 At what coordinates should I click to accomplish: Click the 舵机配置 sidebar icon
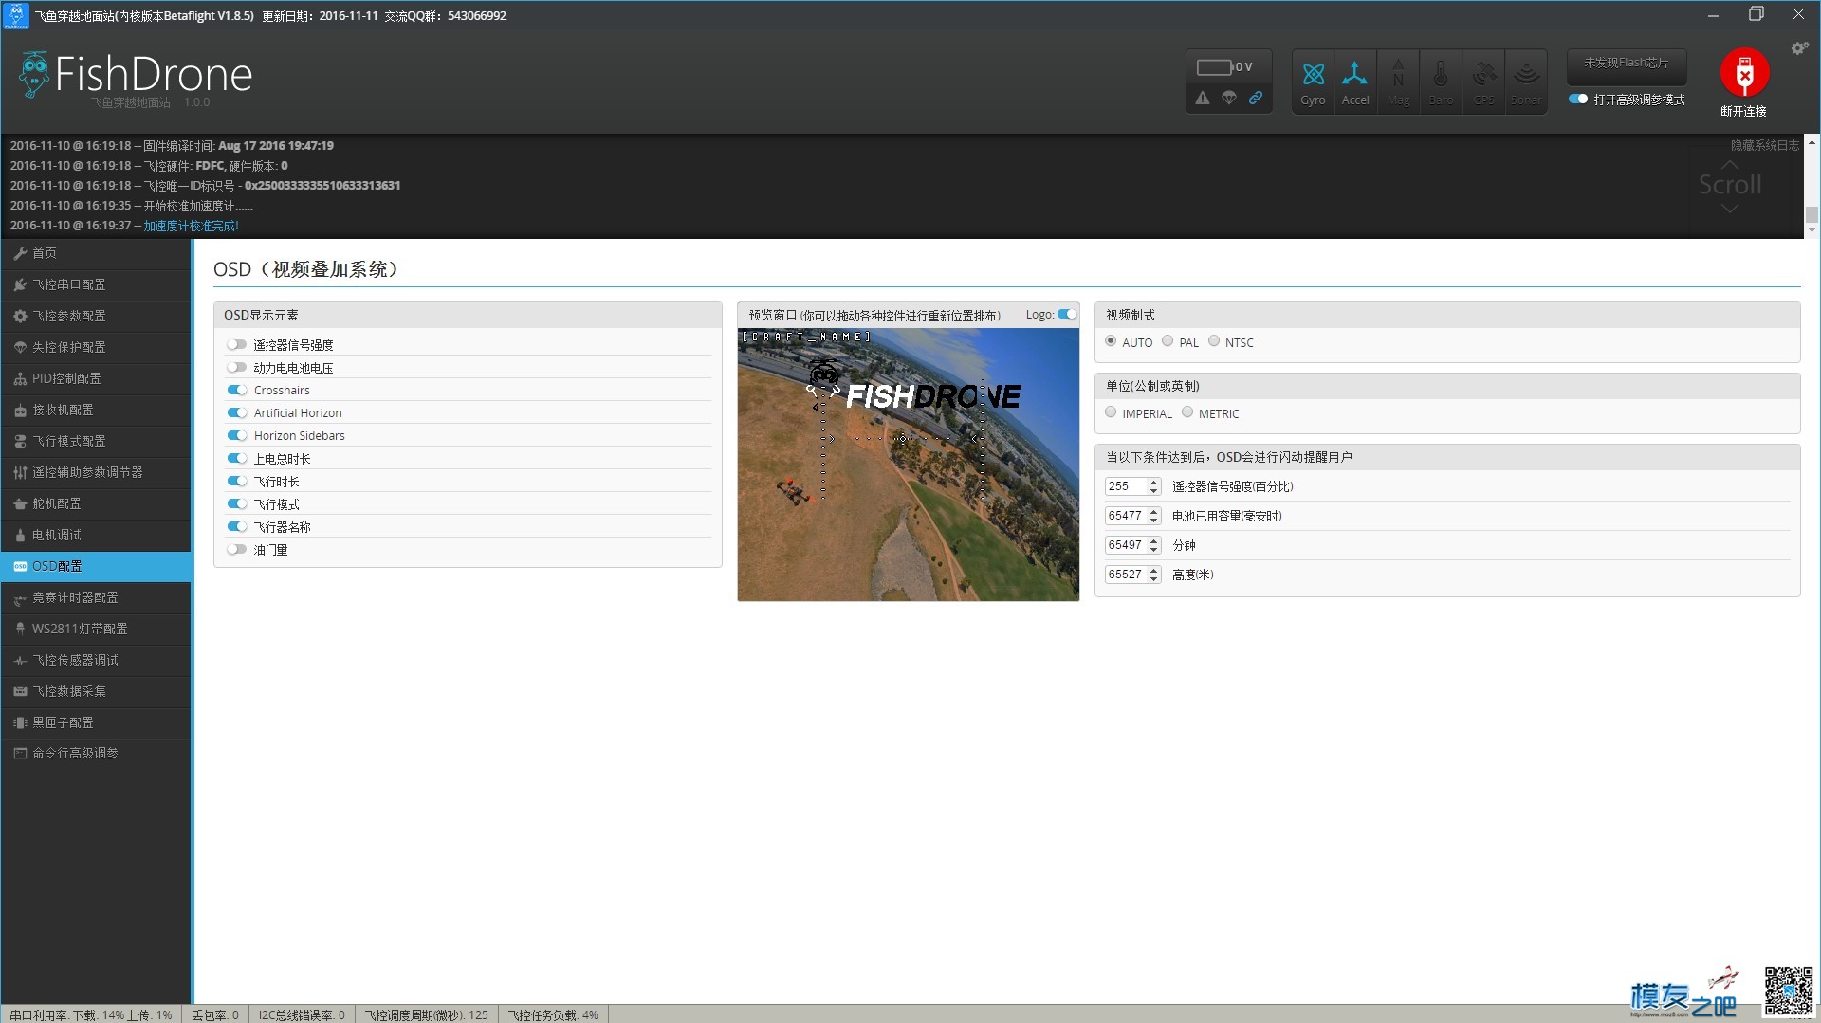tap(20, 503)
